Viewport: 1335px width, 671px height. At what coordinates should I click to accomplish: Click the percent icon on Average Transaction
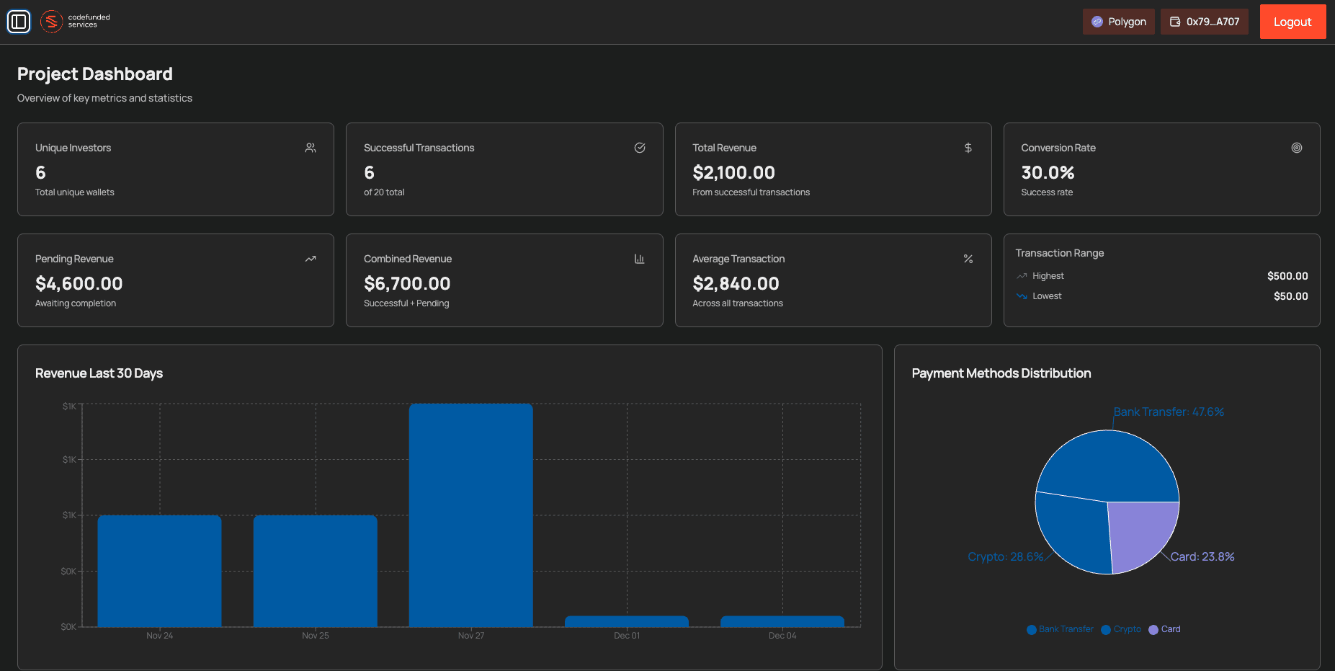[968, 259]
